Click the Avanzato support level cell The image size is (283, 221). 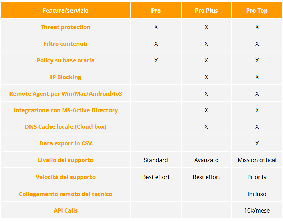point(206,160)
